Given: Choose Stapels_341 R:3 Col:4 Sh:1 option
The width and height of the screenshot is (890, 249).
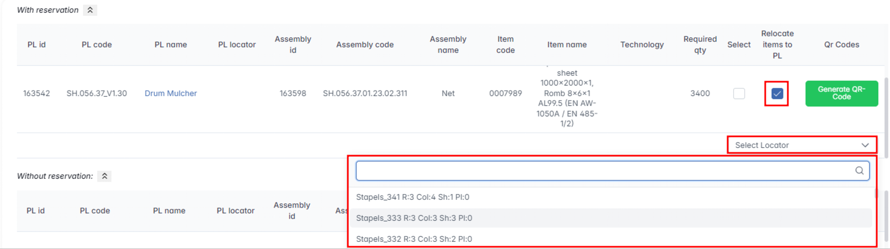Looking at the screenshot, I should pyautogui.click(x=412, y=197).
